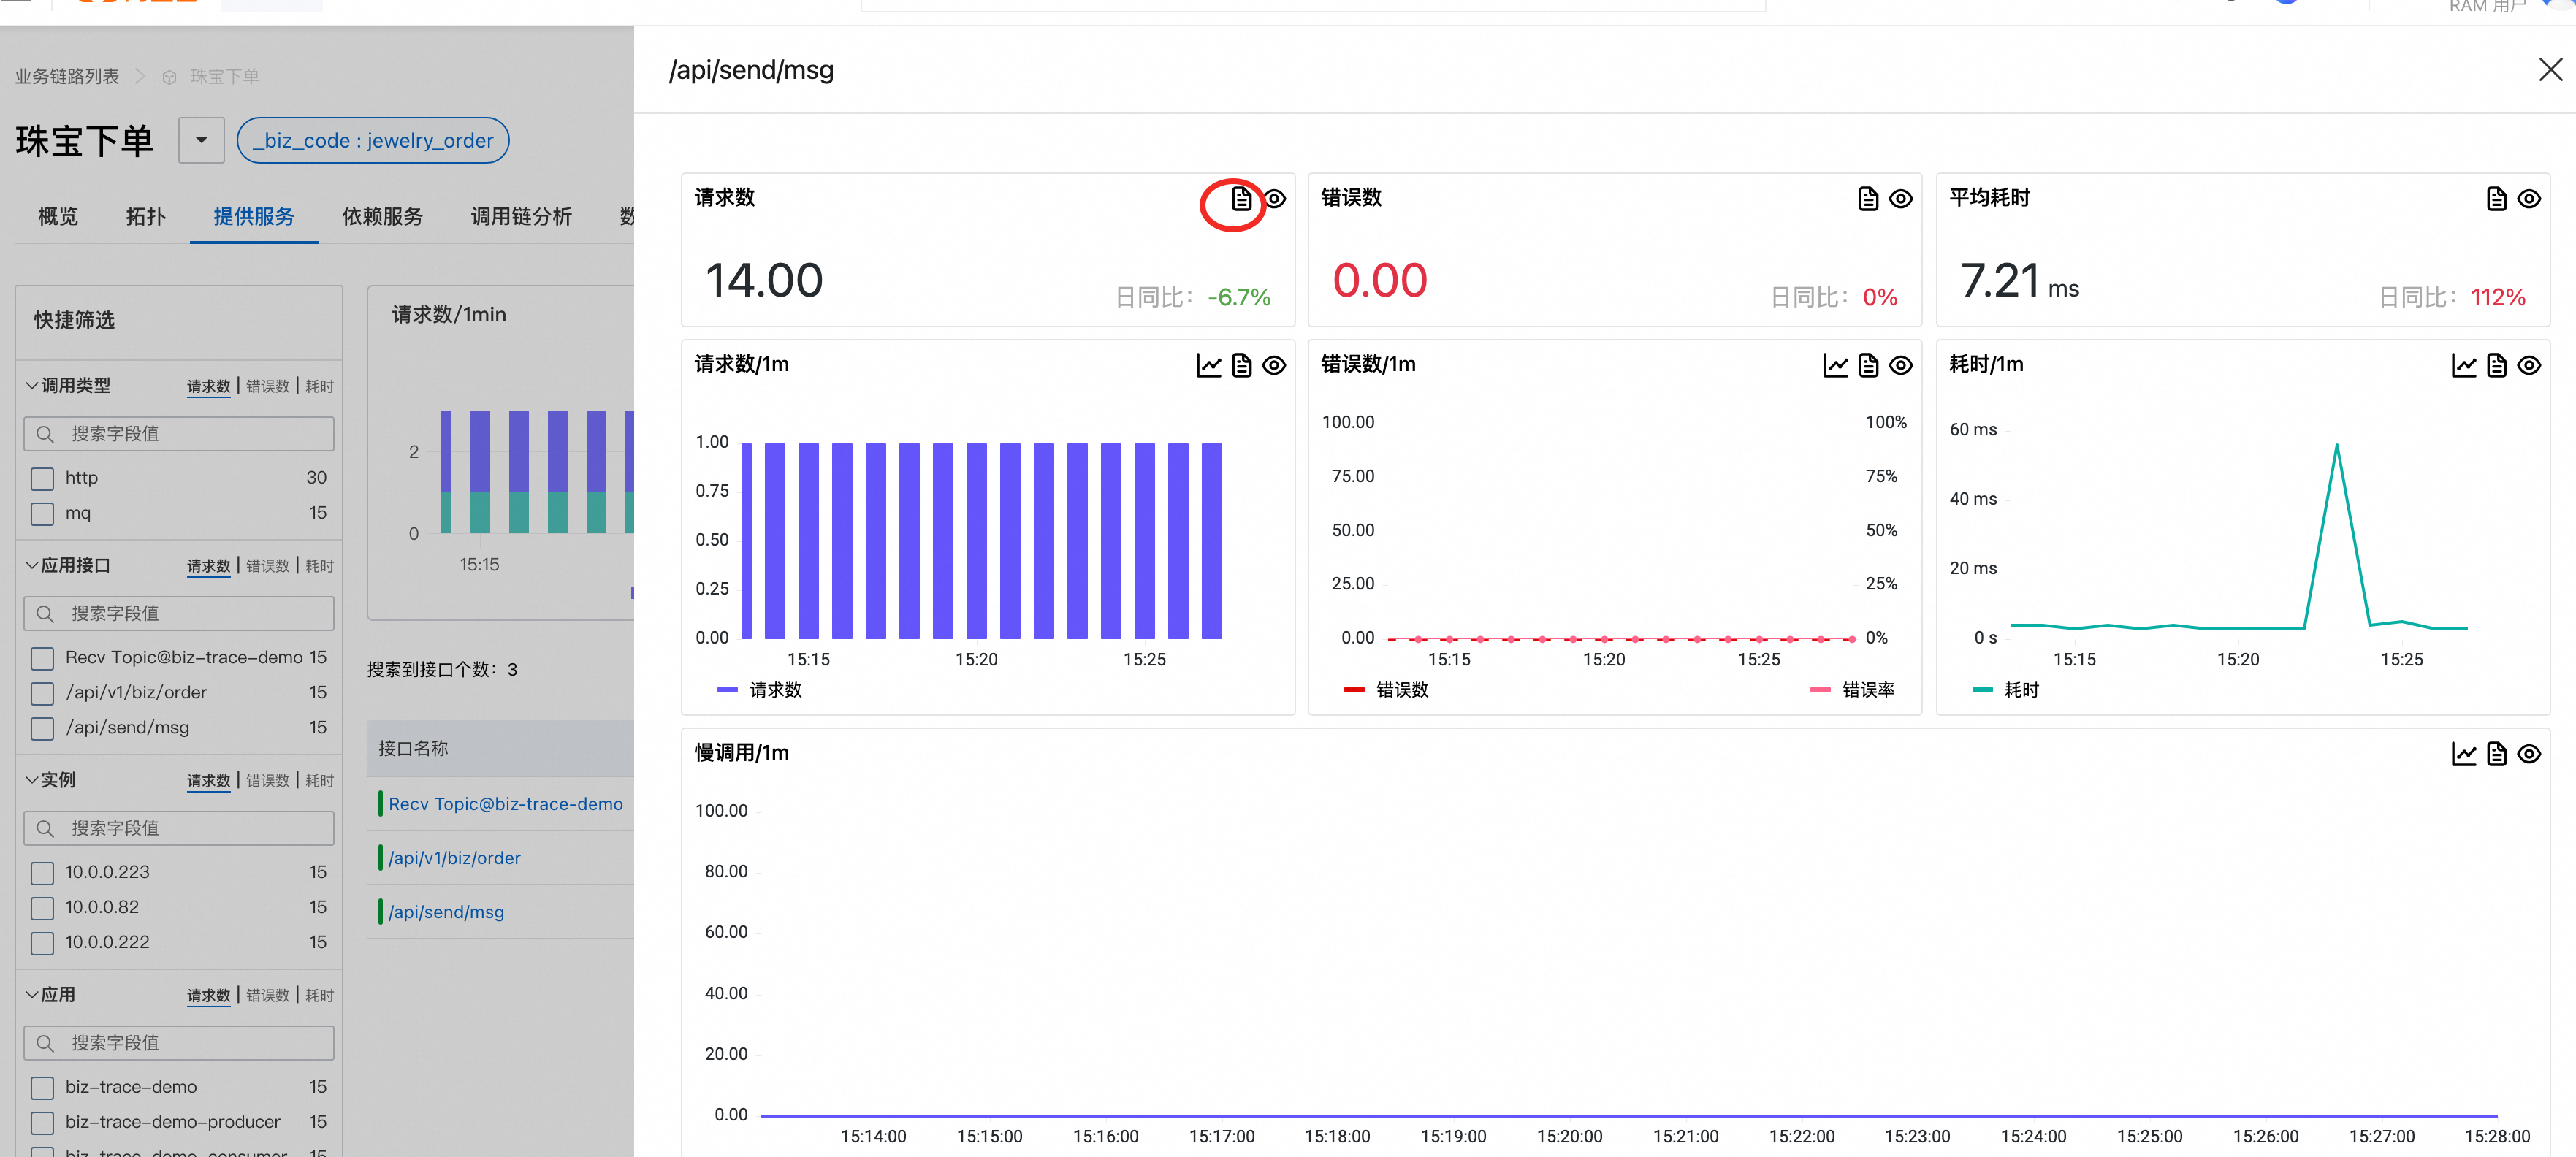Image resolution: width=2576 pixels, height=1157 pixels.
Task: Switch to the 拓扑 tab
Action: point(145,216)
